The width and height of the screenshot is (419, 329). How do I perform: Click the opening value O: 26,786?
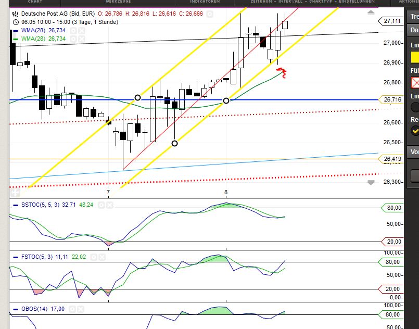tap(110, 14)
